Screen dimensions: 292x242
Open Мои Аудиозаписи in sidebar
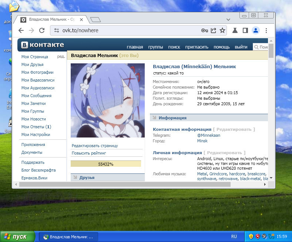[38, 88]
